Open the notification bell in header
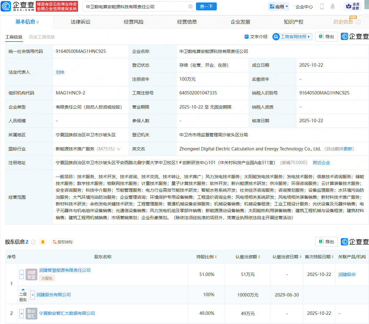This screenshot has width=369, height=324. [x=333, y=6]
